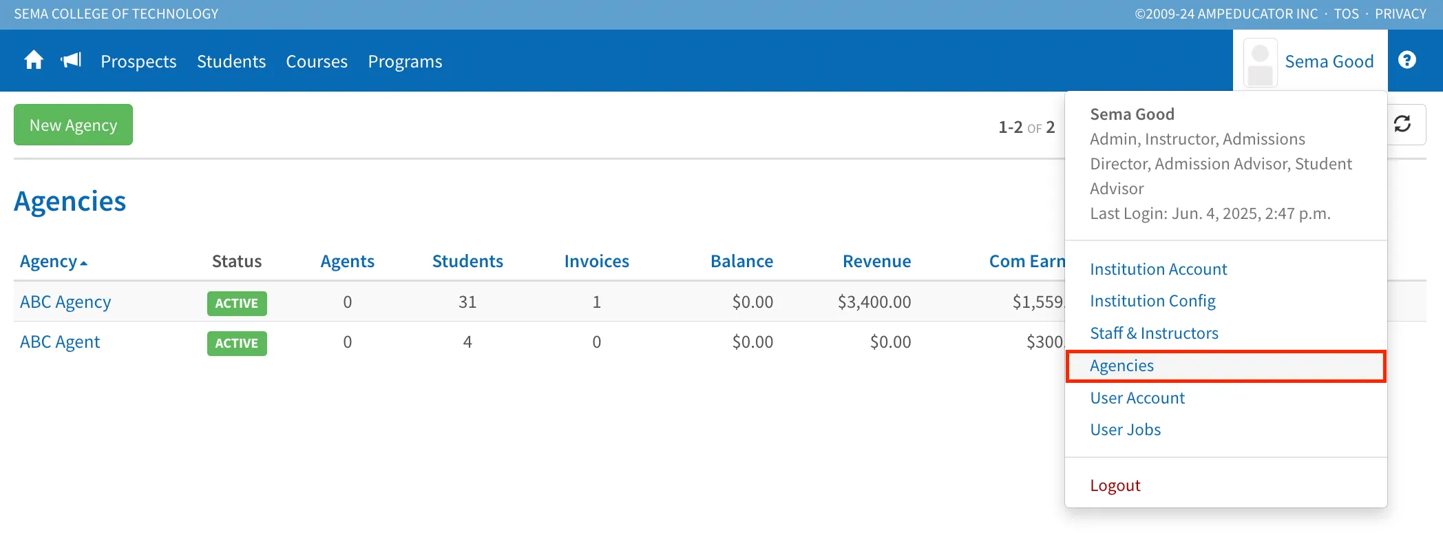This screenshot has width=1443, height=533.
Task: Sort by the Students column header
Action: tap(467, 261)
